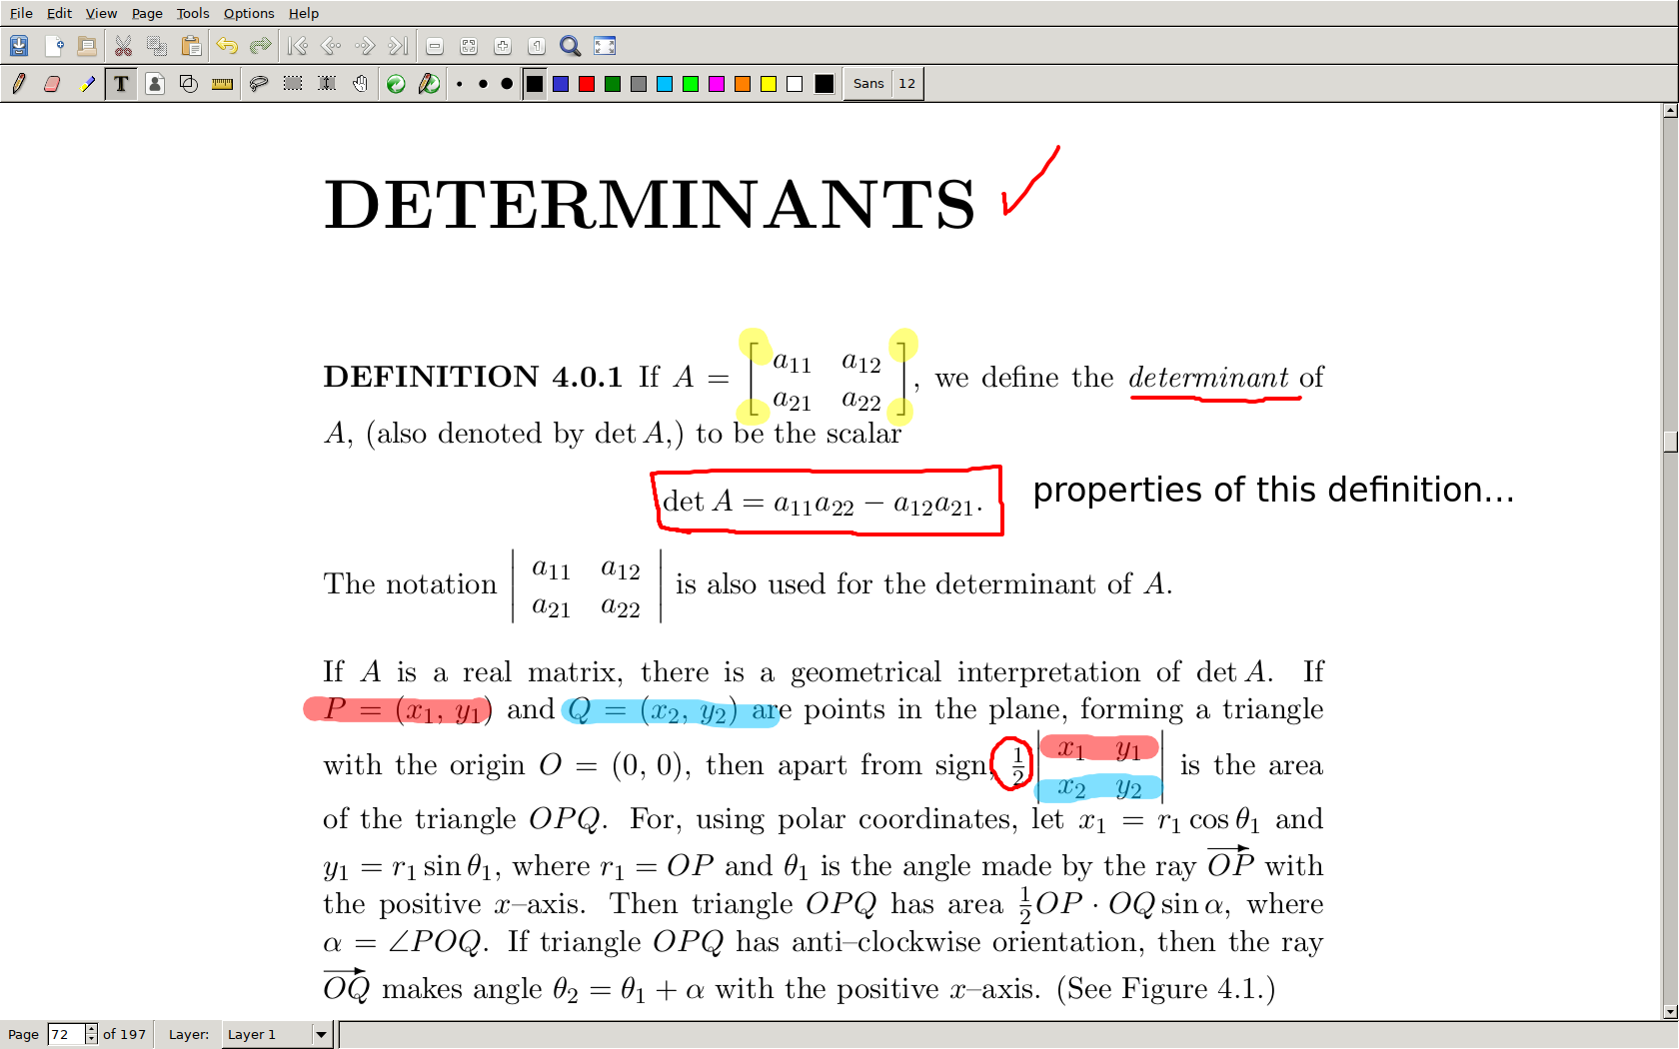The height and width of the screenshot is (1049, 1679).
Task: Toggle the Shape Recognizer tool
Action: point(189,84)
